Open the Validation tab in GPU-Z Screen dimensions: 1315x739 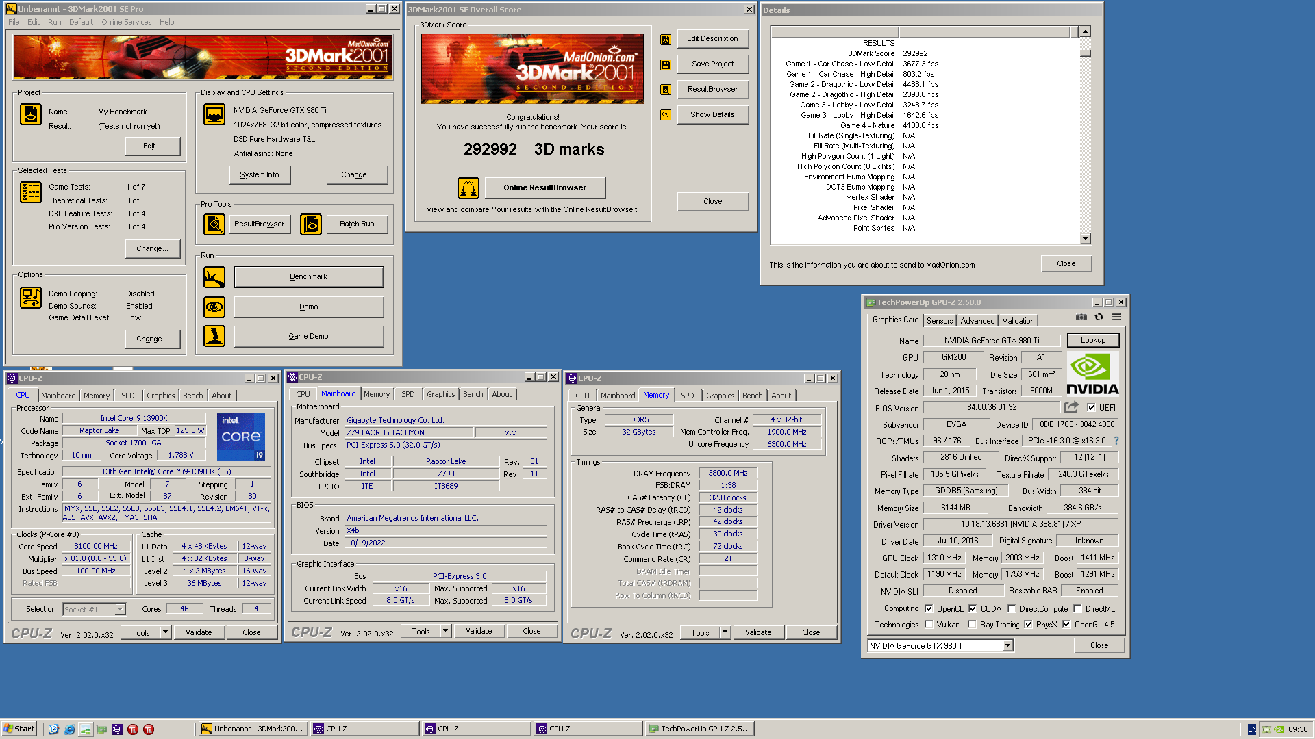coord(1018,321)
